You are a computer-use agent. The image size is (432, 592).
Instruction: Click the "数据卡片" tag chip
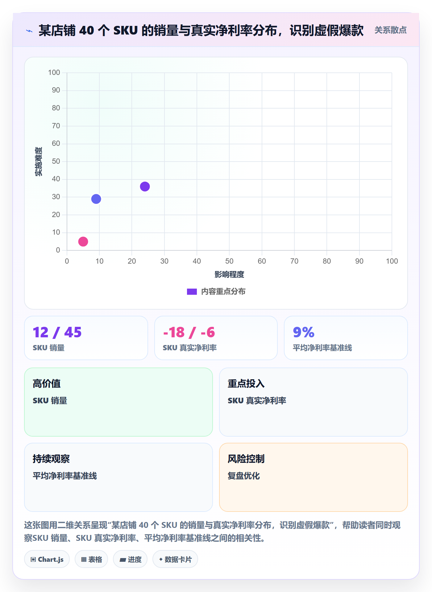(x=175, y=559)
